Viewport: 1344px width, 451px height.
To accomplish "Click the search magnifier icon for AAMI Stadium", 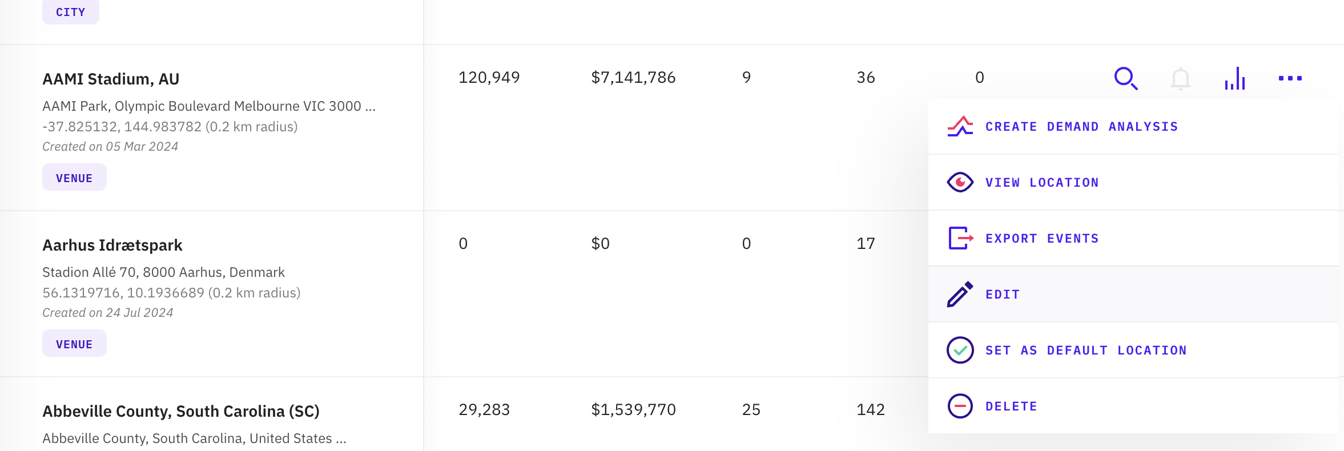I will coord(1125,78).
